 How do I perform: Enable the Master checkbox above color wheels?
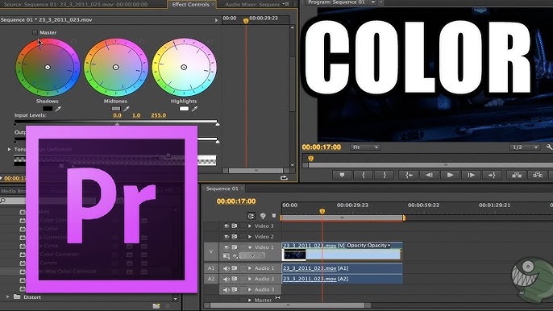tap(35, 32)
